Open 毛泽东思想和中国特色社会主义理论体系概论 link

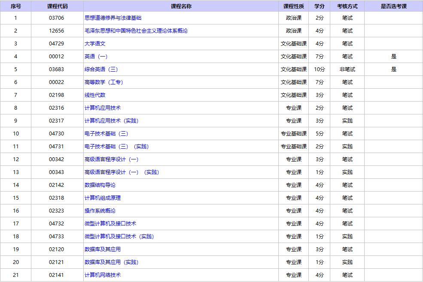pos(136,31)
